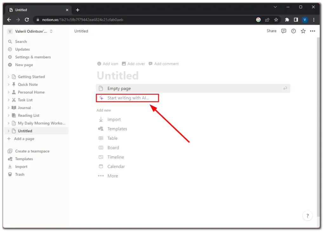Insert a Timeline on the page
Viewport: 325px width, 233px height.
click(116, 157)
